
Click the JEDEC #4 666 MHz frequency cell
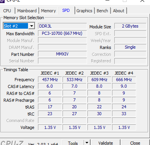(124, 80)
